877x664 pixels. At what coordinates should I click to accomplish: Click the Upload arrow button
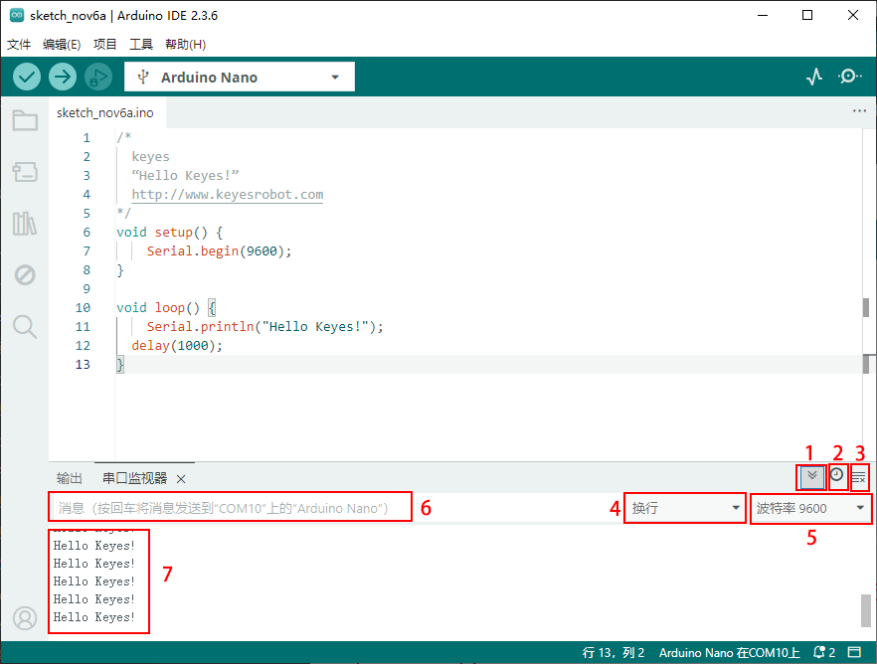point(62,77)
